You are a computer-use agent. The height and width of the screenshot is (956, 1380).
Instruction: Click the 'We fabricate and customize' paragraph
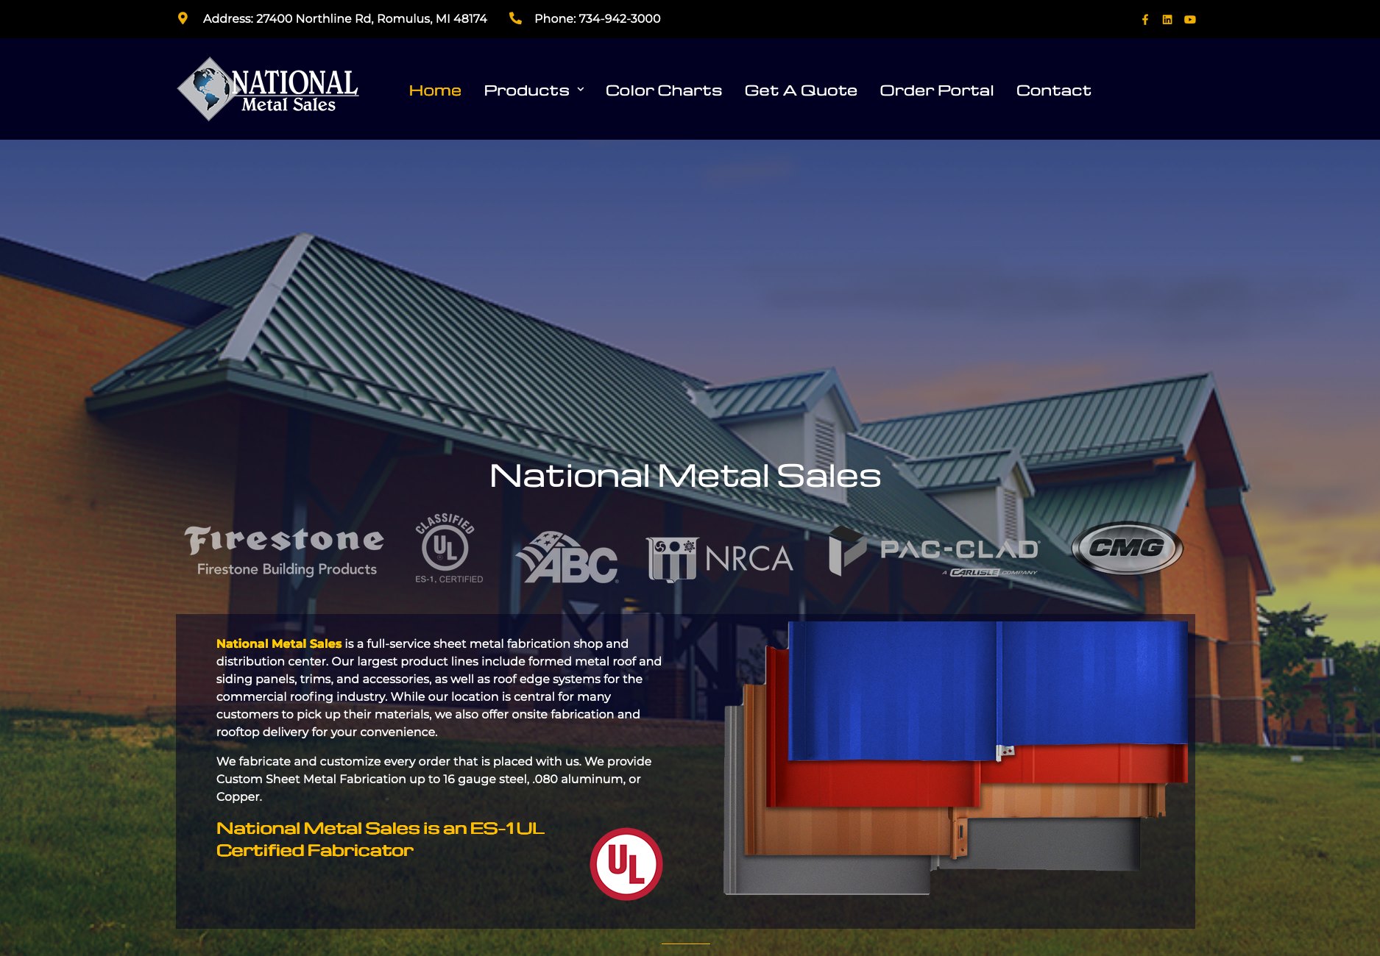coord(434,779)
